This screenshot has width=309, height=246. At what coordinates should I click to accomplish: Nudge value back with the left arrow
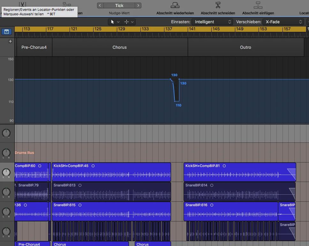100,5
